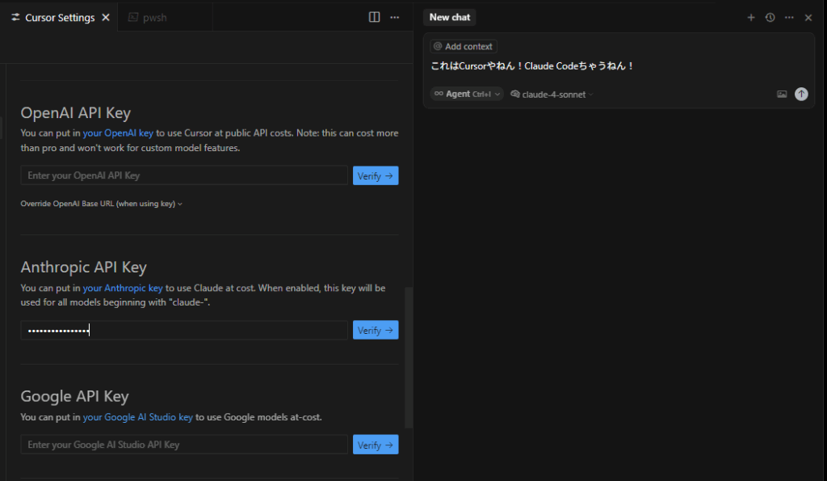Click the OpenAI API Key heading
Viewport: 827px width, 481px height.
tap(75, 112)
